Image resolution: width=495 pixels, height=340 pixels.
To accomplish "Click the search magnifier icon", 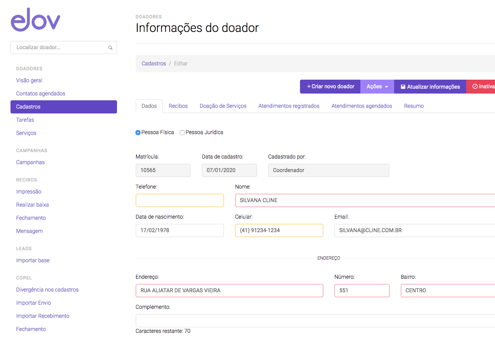I will click(x=110, y=48).
